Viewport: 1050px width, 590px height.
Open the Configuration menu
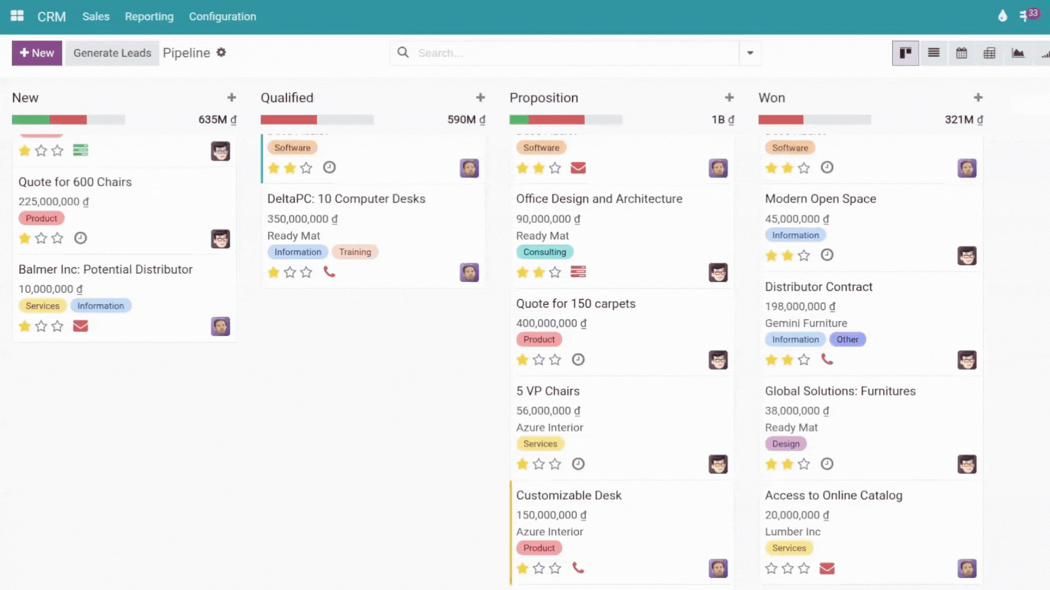tap(222, 16)
